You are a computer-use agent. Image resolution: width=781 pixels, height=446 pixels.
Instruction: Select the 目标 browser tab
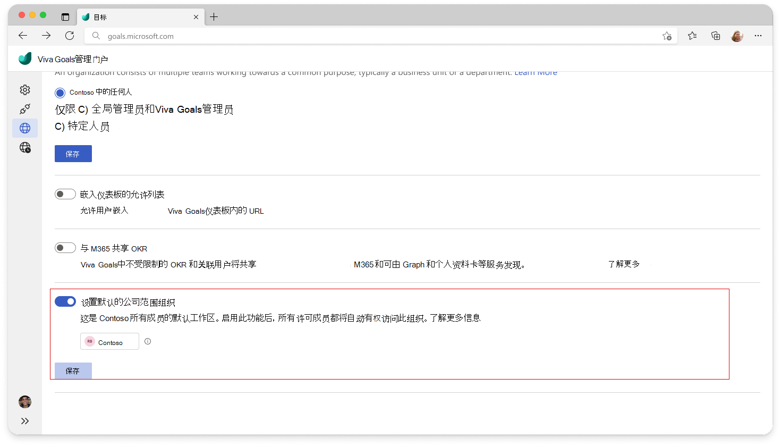141,17
